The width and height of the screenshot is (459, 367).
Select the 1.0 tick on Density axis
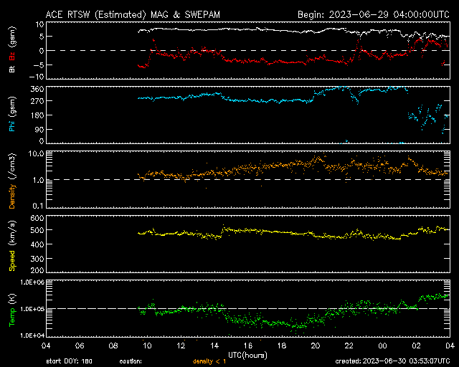pyautogui.click(x=38, y=181)
